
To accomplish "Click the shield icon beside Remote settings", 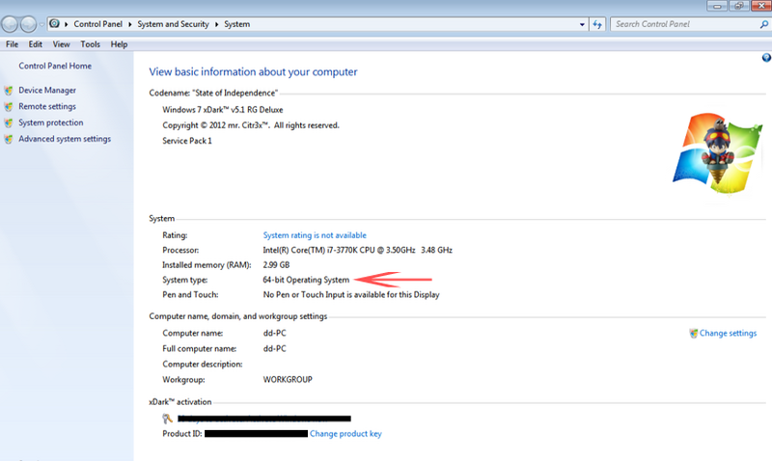I will point(9,107).
